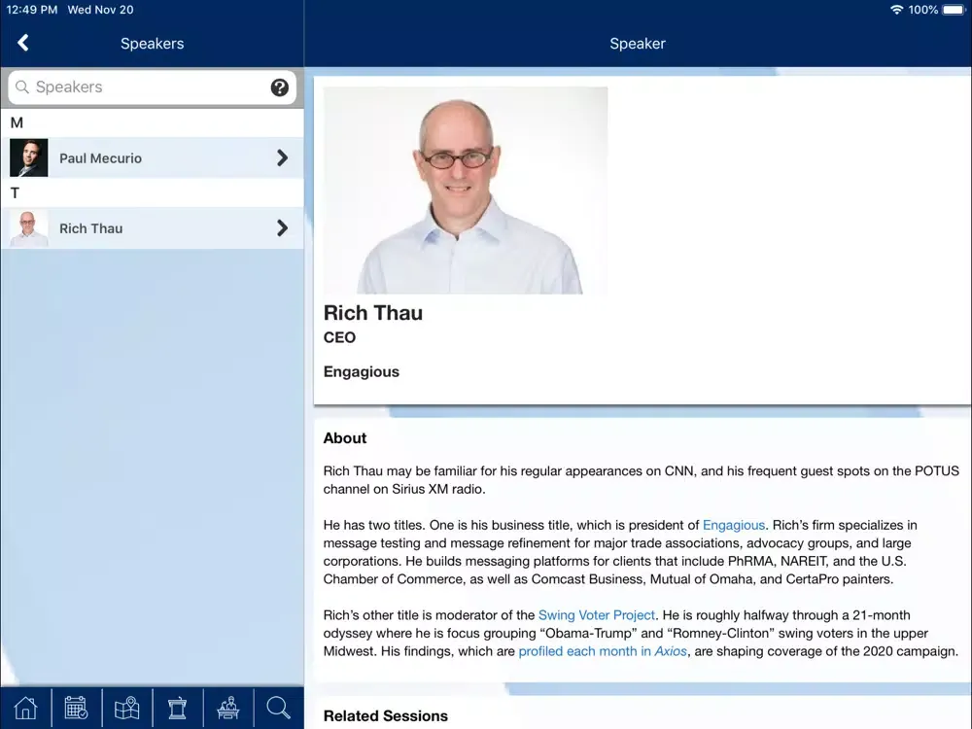
Task: Open the help question mark icon
Action: [x=280, y=87]
